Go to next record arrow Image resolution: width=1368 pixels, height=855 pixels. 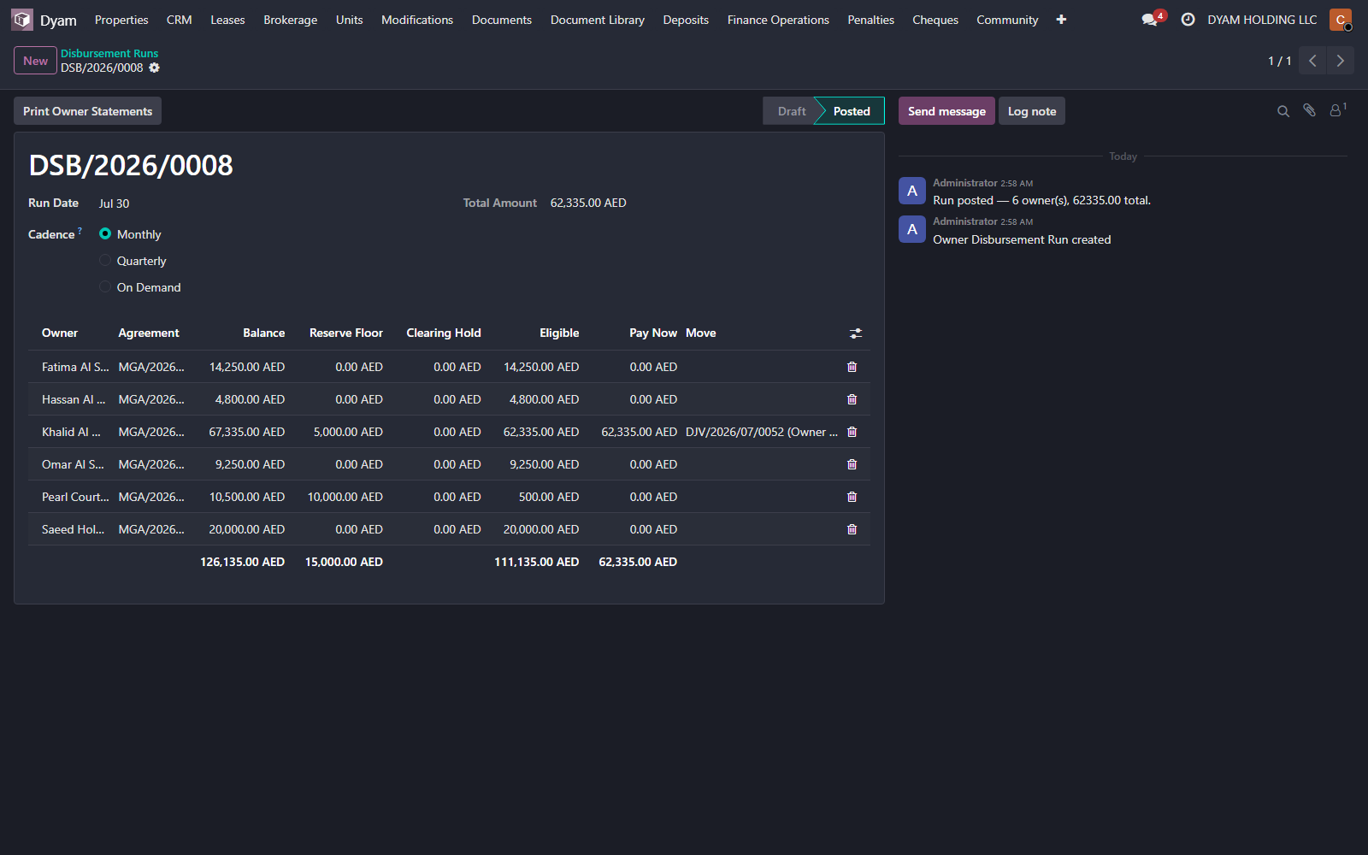1341,61
